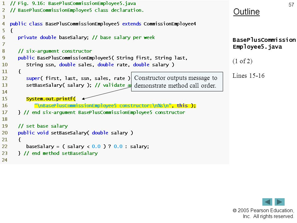Select the highlighted "System.out.printf(" statement
297x223 pixels.
tap(51, 99)
